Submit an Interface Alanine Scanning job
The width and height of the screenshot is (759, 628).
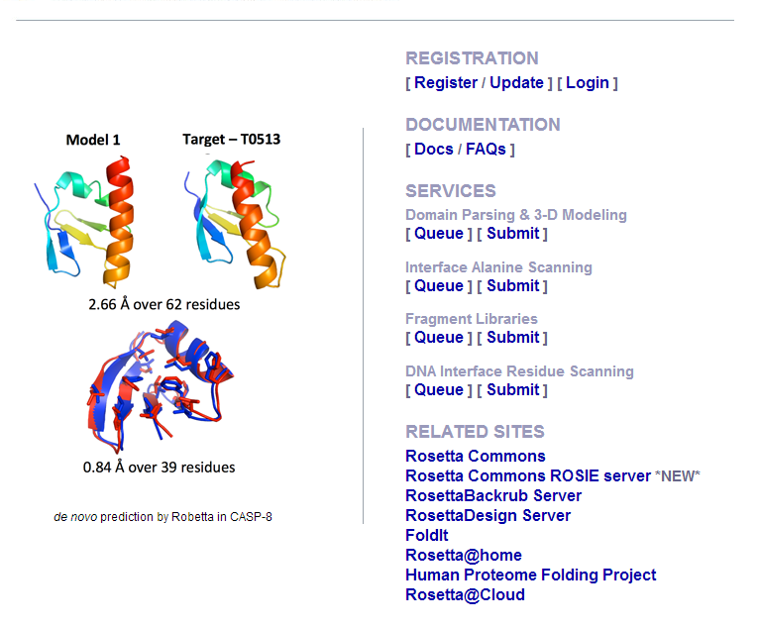click(512, 286)
